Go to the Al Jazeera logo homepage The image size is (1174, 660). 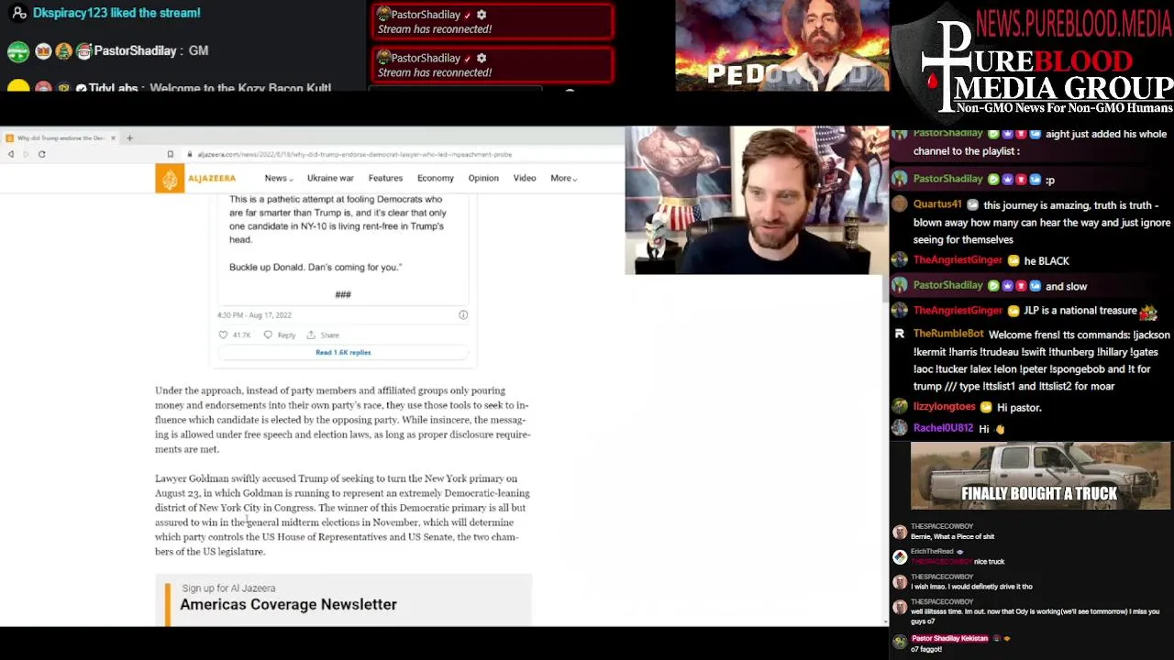(195, 178)
